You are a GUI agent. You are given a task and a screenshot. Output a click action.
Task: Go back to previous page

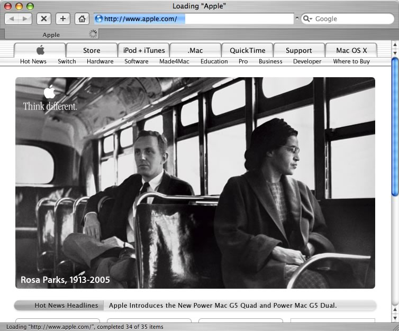(12, 19)
